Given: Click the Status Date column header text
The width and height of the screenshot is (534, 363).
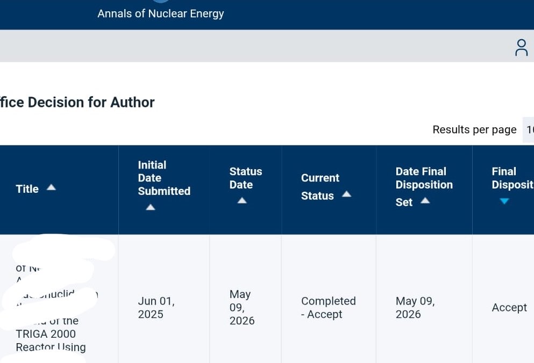Looking at the screenshot, I should click(x=246, y=178).
